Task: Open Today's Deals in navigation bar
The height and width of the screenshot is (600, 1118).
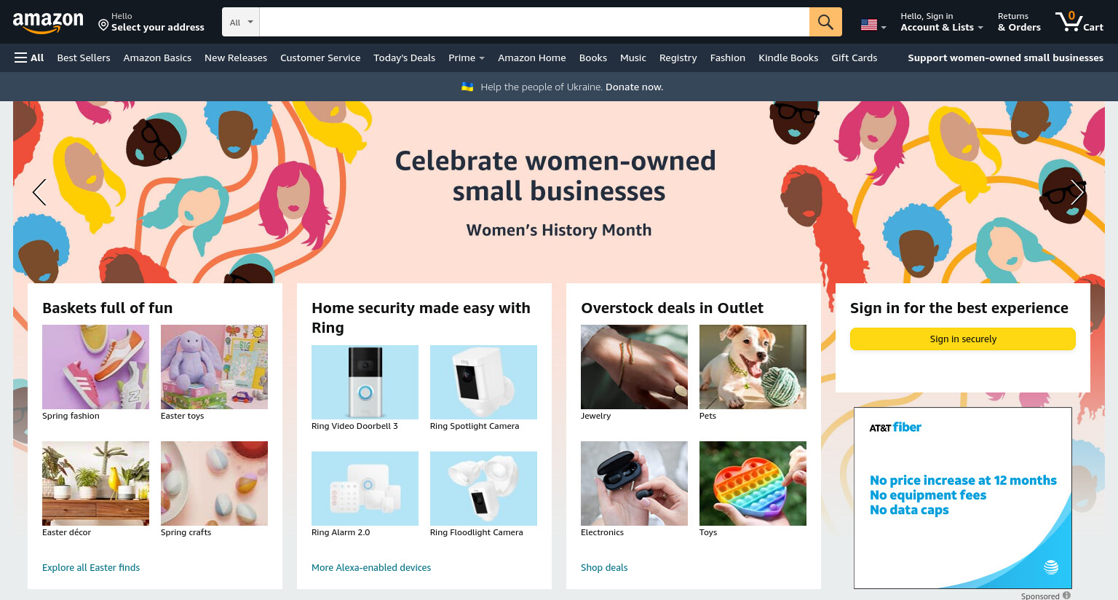Action: pyautogui.click(x=404, y=58)
